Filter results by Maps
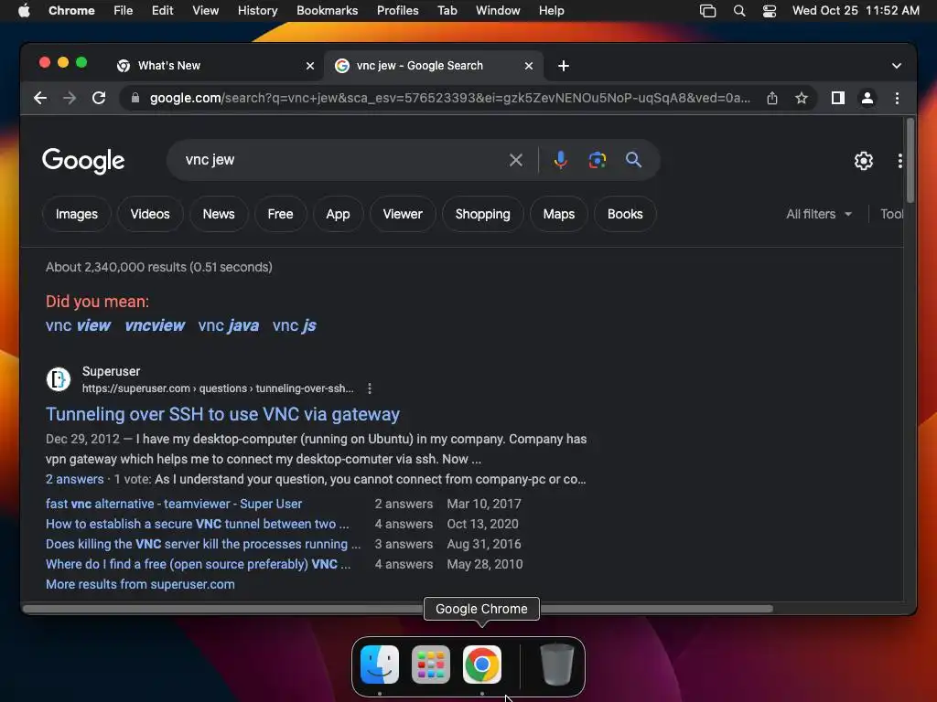 559,214
